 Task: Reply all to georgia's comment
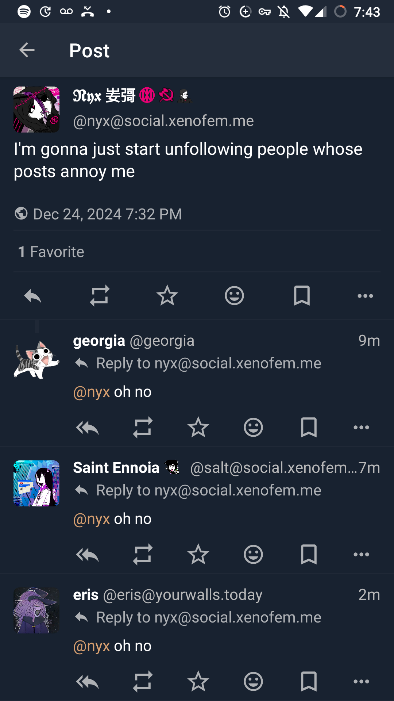point(88,427)
